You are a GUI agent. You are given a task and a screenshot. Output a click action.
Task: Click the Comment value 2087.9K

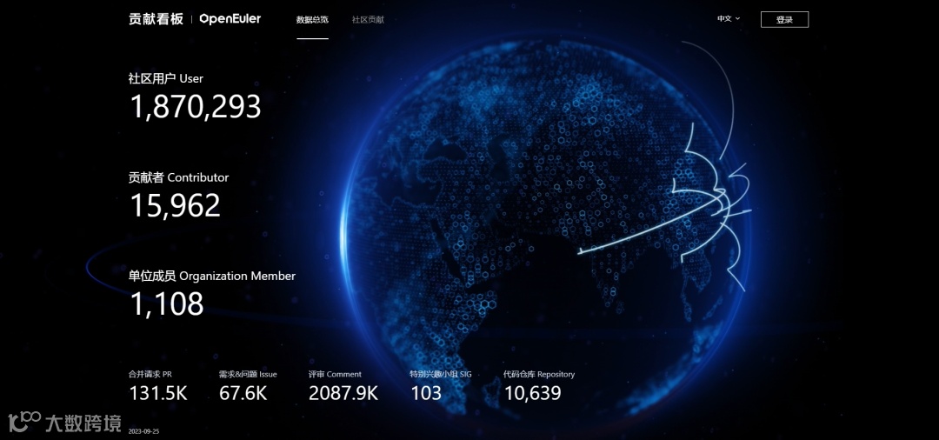click(x=343, y=393)
